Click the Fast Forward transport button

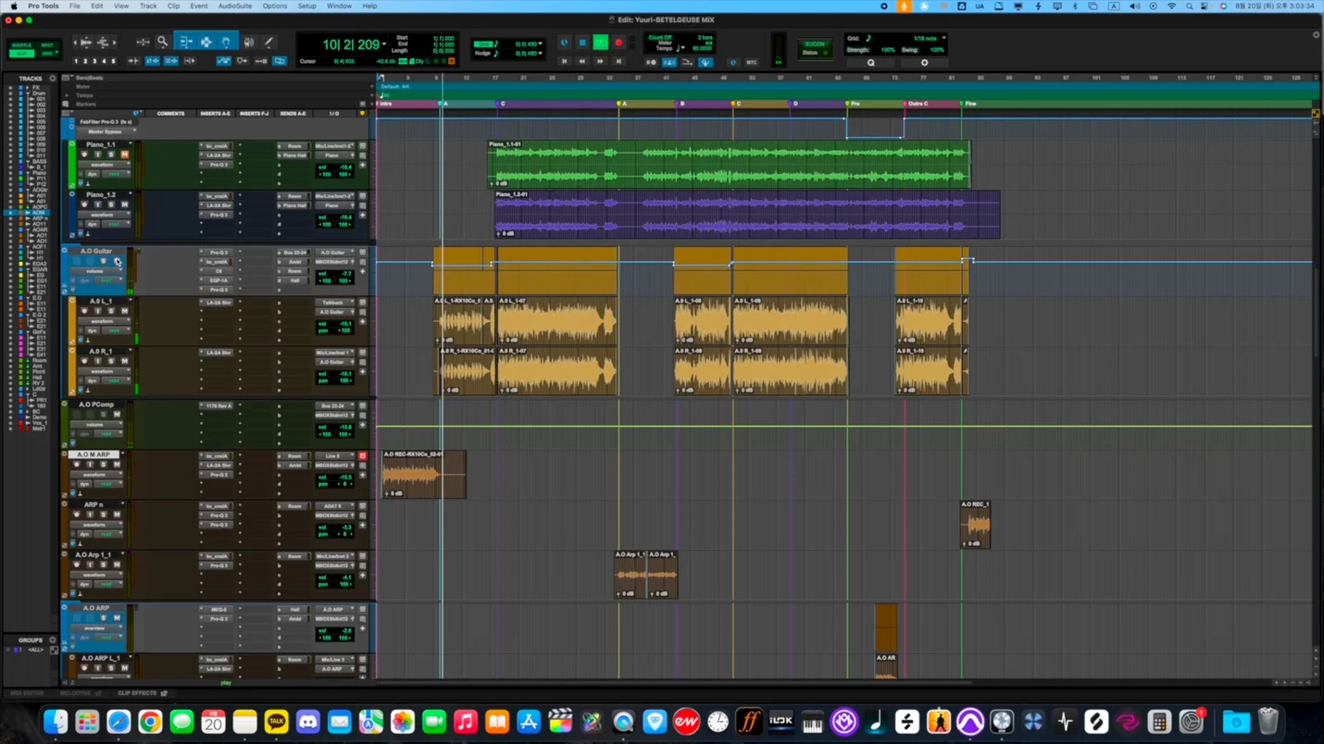[600, 62]
